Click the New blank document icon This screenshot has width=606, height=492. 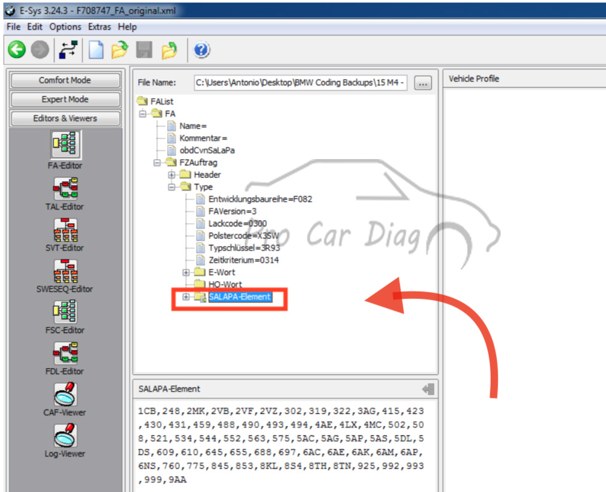[96, 50]
